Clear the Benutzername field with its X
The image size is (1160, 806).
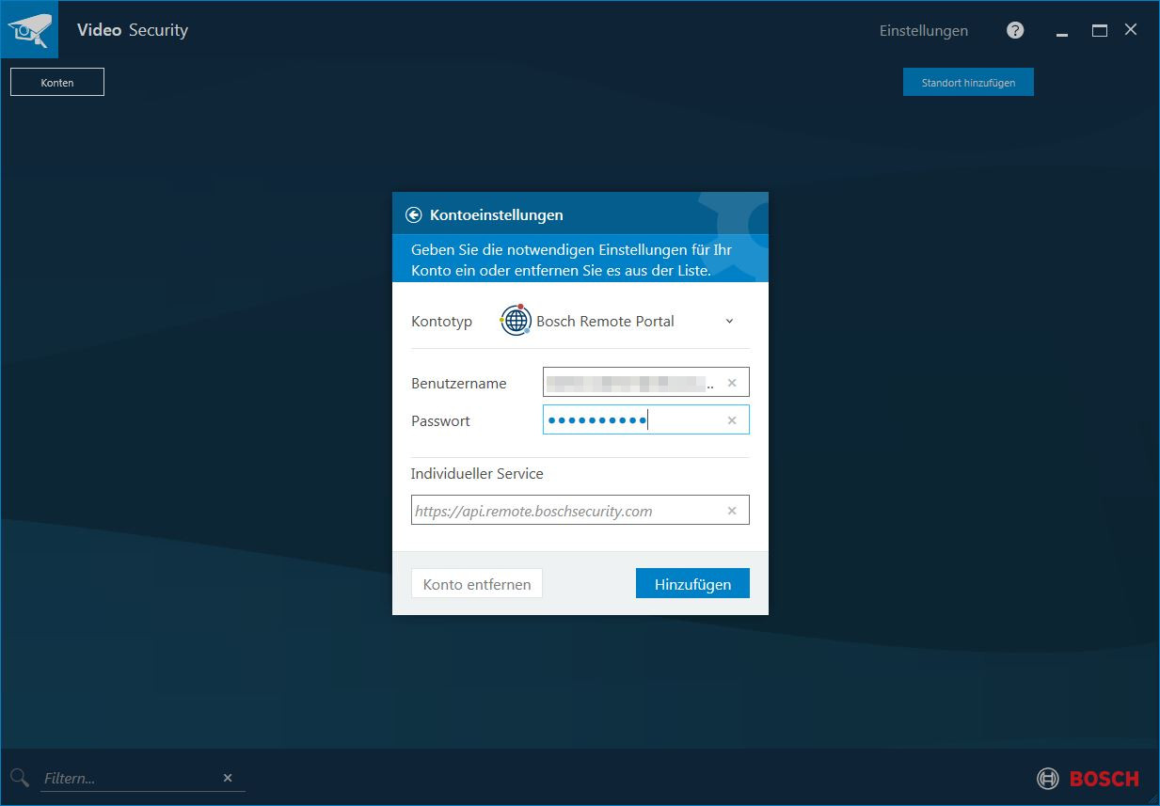point(732,382)
